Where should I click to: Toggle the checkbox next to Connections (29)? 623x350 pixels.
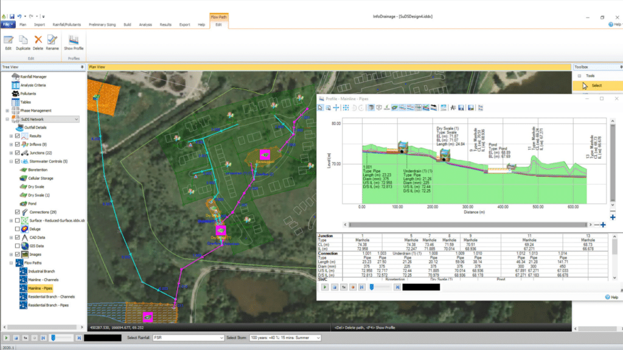point(16,212)
